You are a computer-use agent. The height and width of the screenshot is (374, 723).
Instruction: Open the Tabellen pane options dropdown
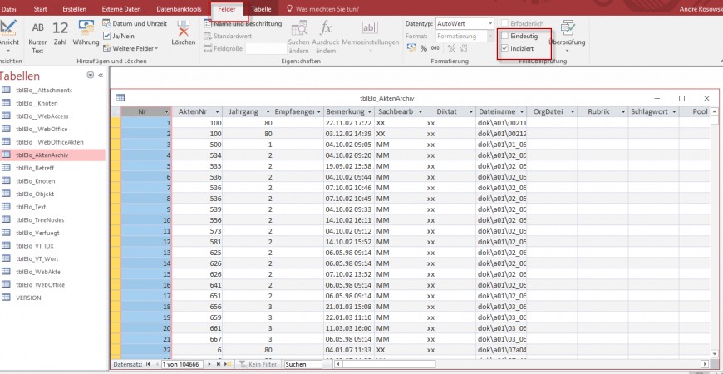[91, 75]
